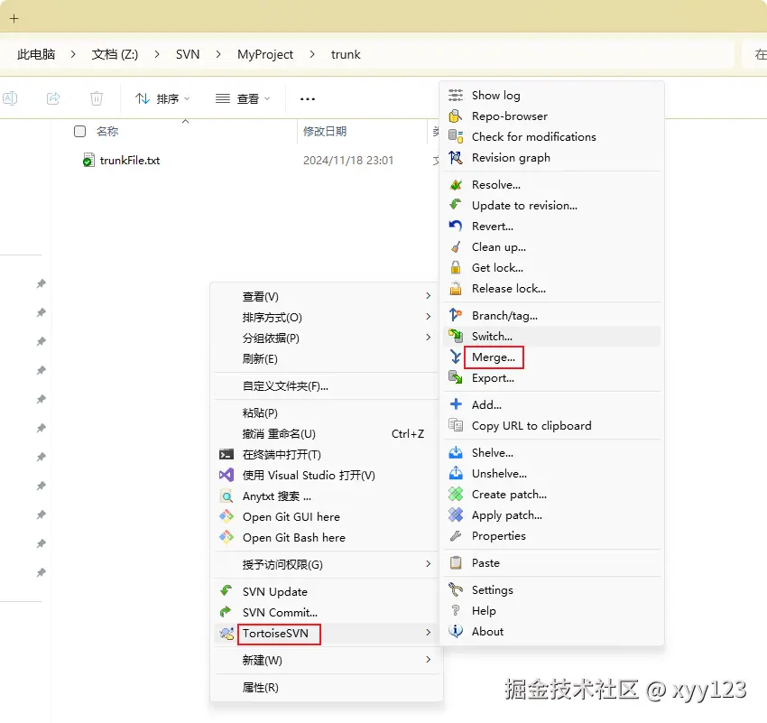Expand the 排序方式(O) submenu
Screen dimensions: 767x723
point(326,317)
